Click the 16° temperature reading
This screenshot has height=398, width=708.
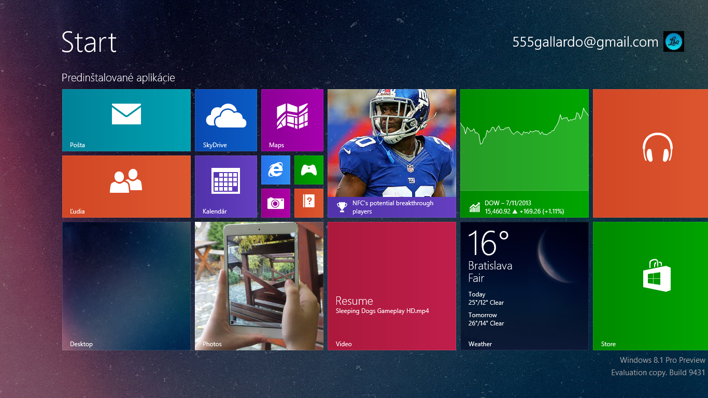pos(489,243)
